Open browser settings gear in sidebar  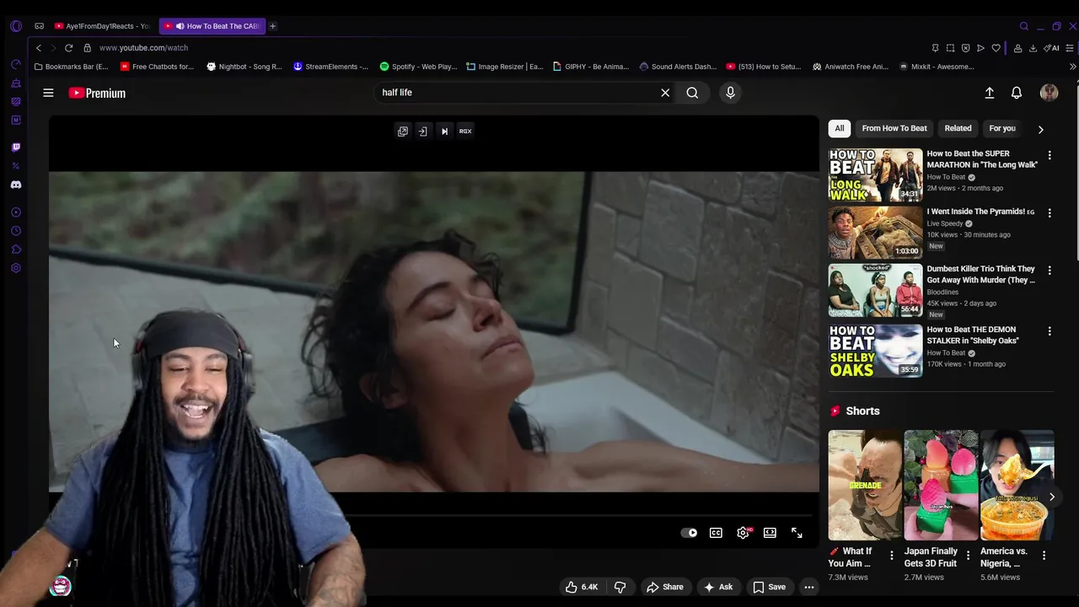click(16, 268)
